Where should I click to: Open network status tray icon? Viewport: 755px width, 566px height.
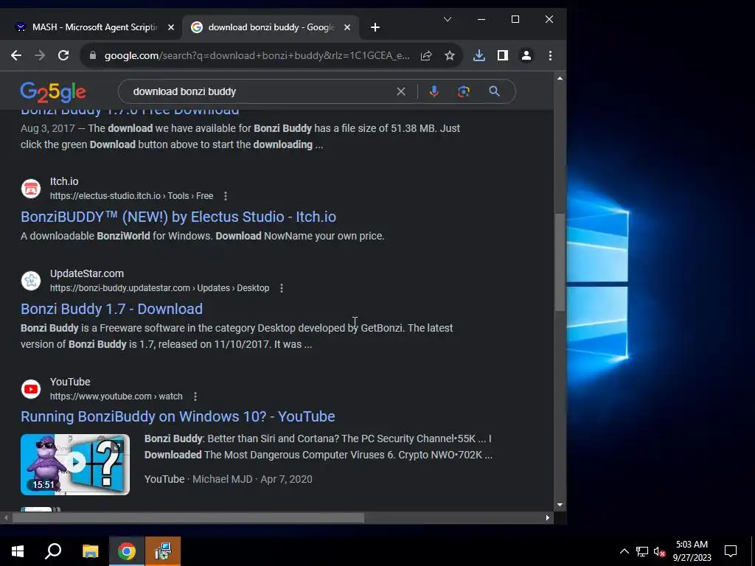642,551
